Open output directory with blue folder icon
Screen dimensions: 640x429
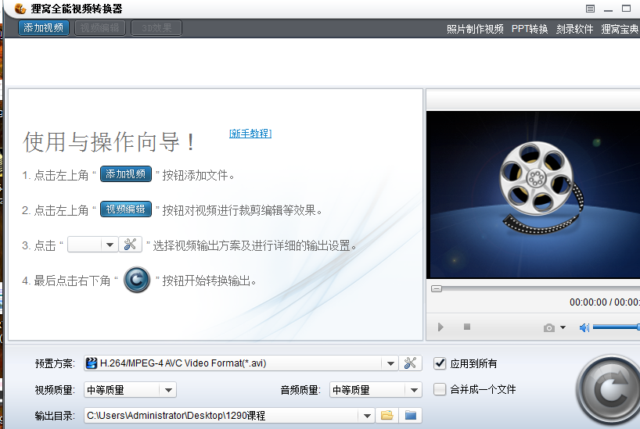tap(410, 415)
